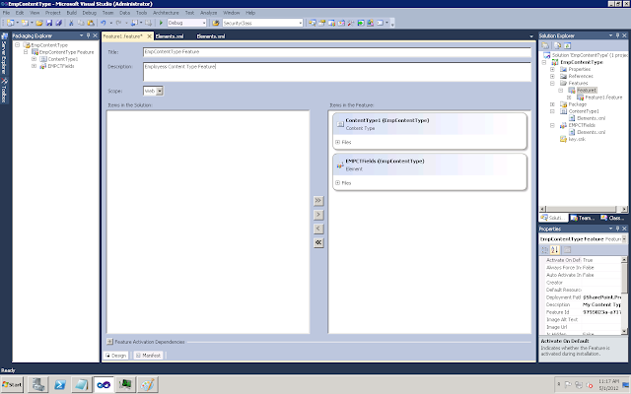Image resolution: width=631 pixels, height=394 pixels.
Task: Click the Description text box
Action: click(x=337, y=72)
